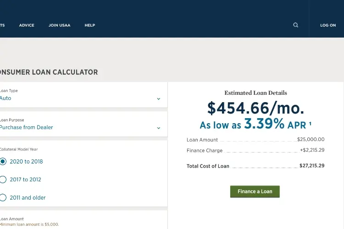The image size is (344, 229).
Task: Select the 2020 to 2018 radio button
Action: [3, 162]
